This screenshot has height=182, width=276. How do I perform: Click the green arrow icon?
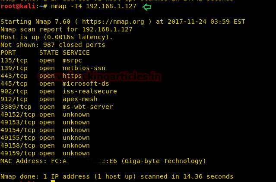point(147,7)
